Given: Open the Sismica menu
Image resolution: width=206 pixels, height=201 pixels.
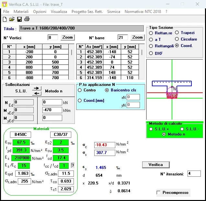Looking at the screenshot, I should coord(114,12).
